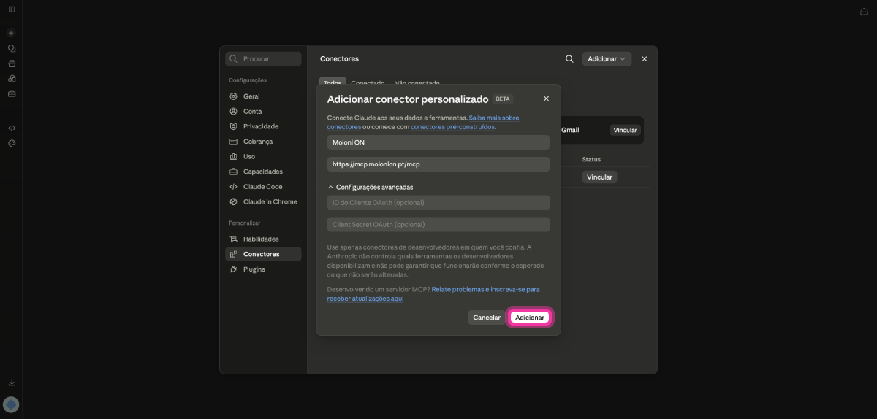This screenshot has height=419, width=877.
Task: Click Vincular under the Status column
Action: pyautogui.click(x=600, y=177)
